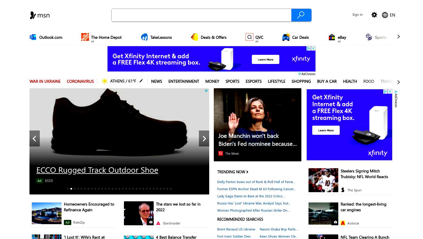423x239 pixels.
Task: Open the Food section
Action: click(x=369, y=81)
